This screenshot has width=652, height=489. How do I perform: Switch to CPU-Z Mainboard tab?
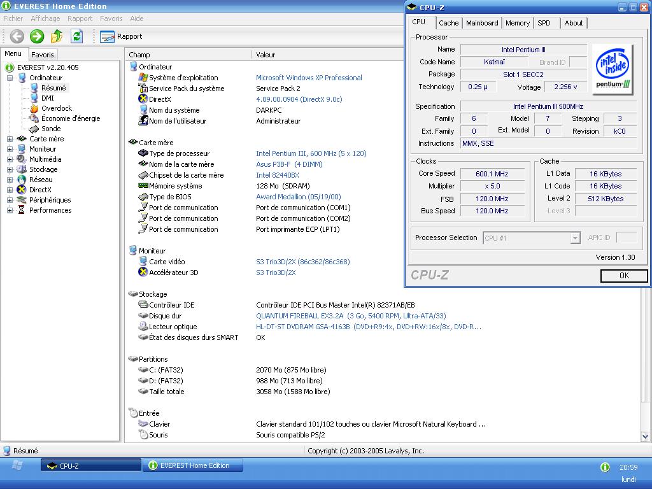pos(482,24)
